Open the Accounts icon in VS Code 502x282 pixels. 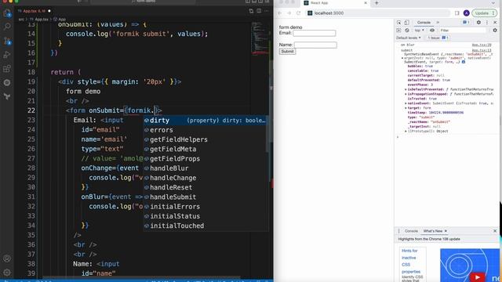point(7,258)
